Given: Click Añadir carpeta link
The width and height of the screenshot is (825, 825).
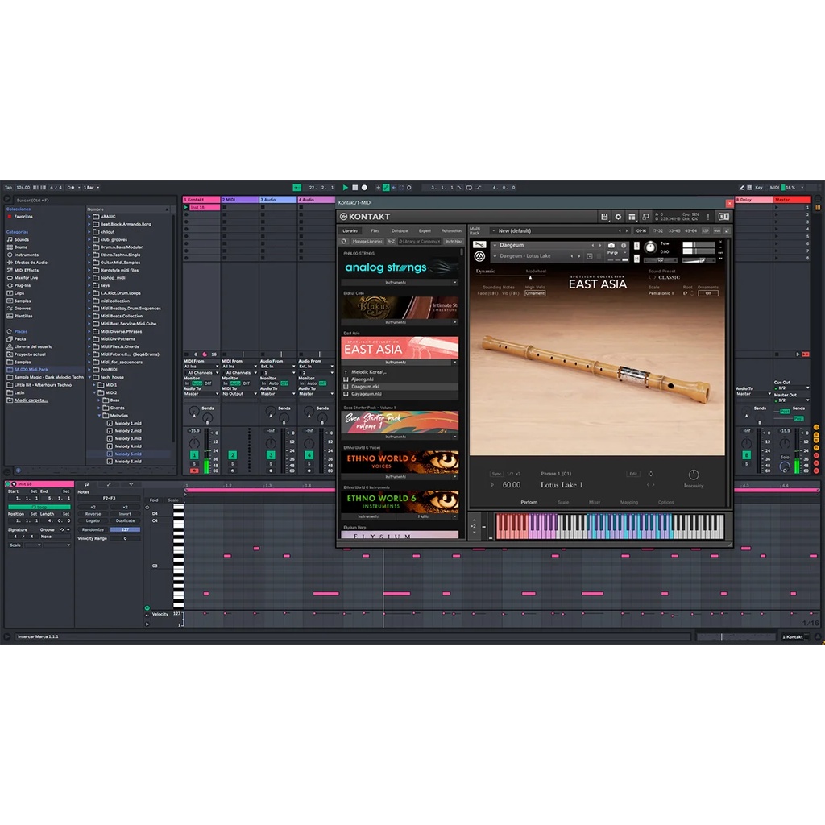Looking at the screenshot, I should [x=31, y=400].
